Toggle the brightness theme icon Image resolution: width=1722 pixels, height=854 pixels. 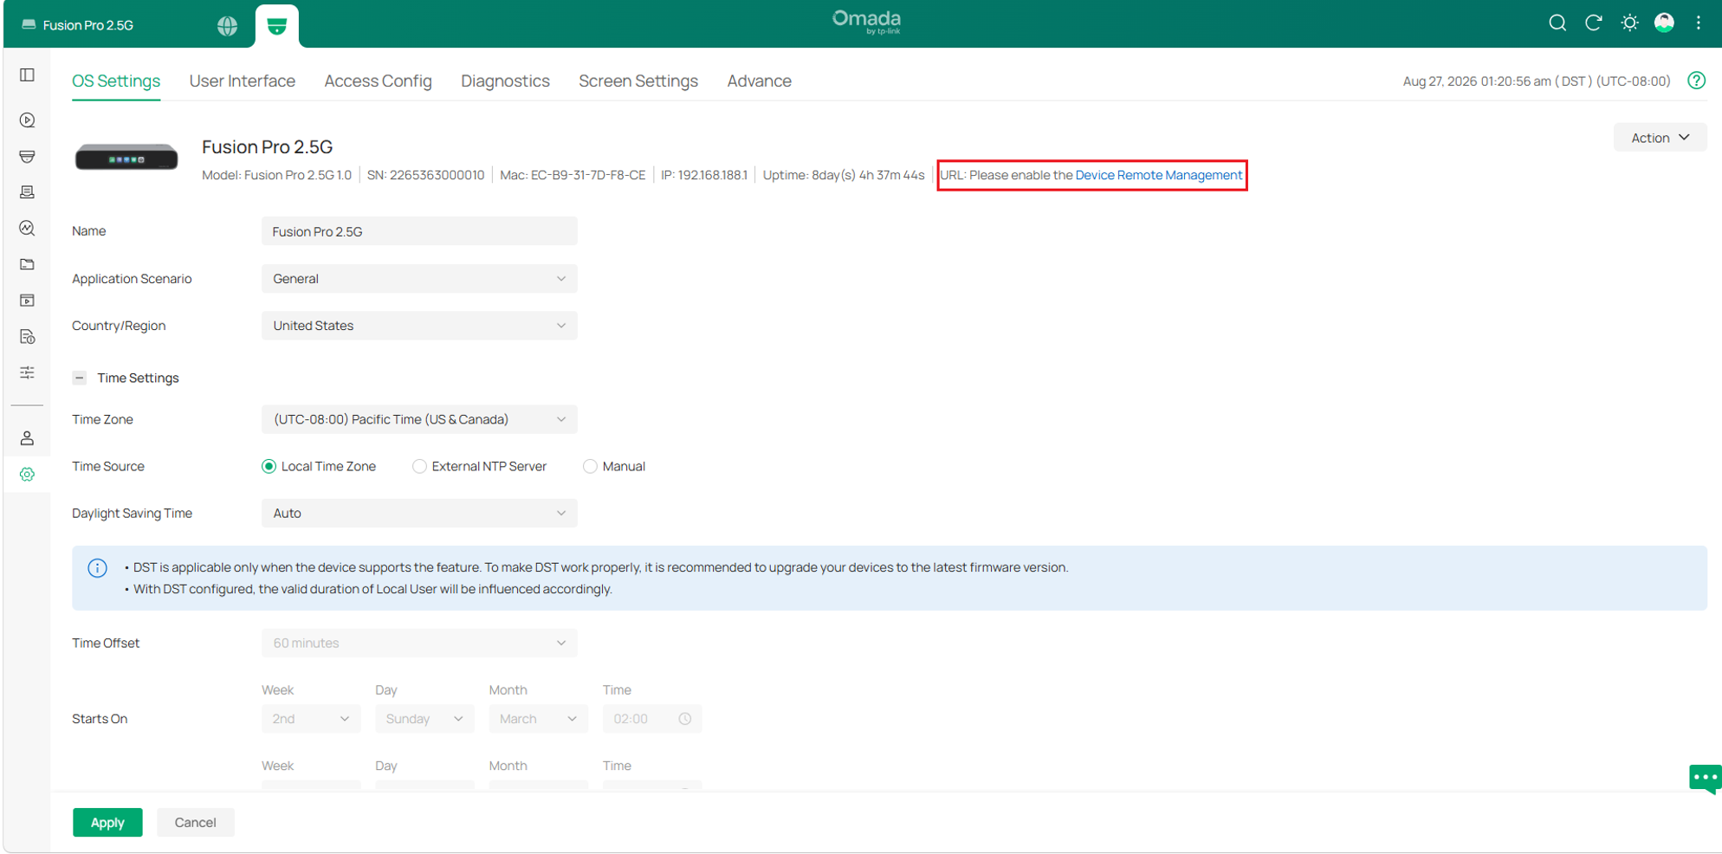click(x=1629, y=23)
